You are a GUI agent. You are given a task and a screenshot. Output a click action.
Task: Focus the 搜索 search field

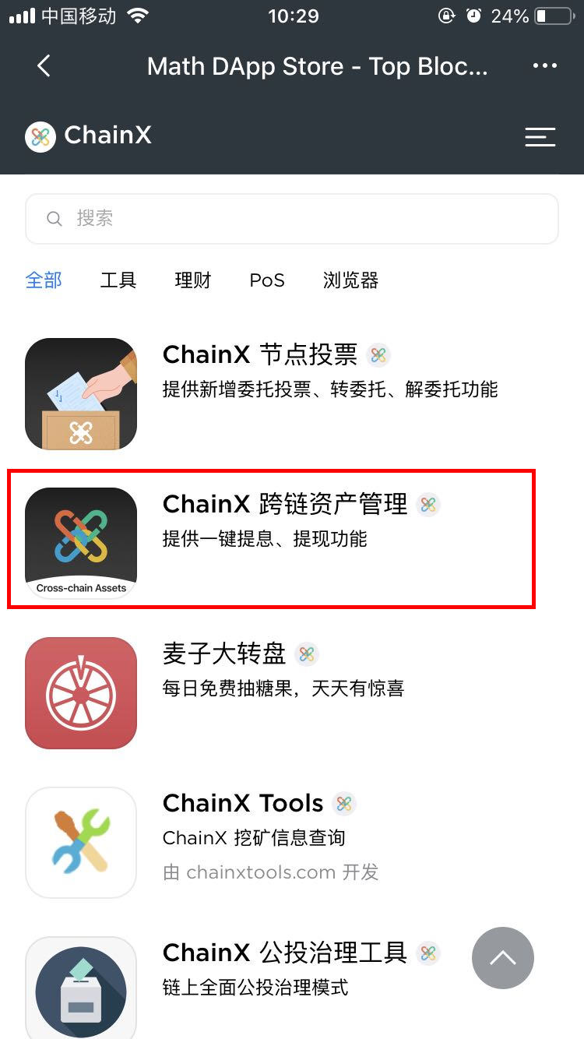pos(292,219)
